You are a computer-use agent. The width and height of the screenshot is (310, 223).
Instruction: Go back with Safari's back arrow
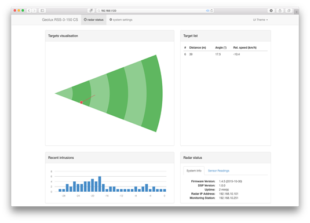pyautogui.click(x=29, y=10)
